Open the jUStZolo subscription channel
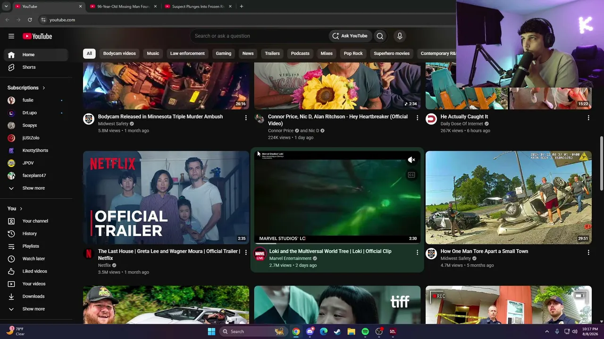604x339 pixels. [x=36, y=138]
